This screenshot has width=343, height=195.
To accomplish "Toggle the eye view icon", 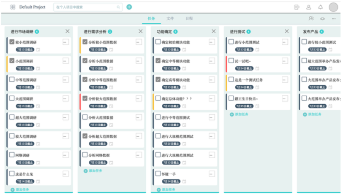I will point(322,19).
